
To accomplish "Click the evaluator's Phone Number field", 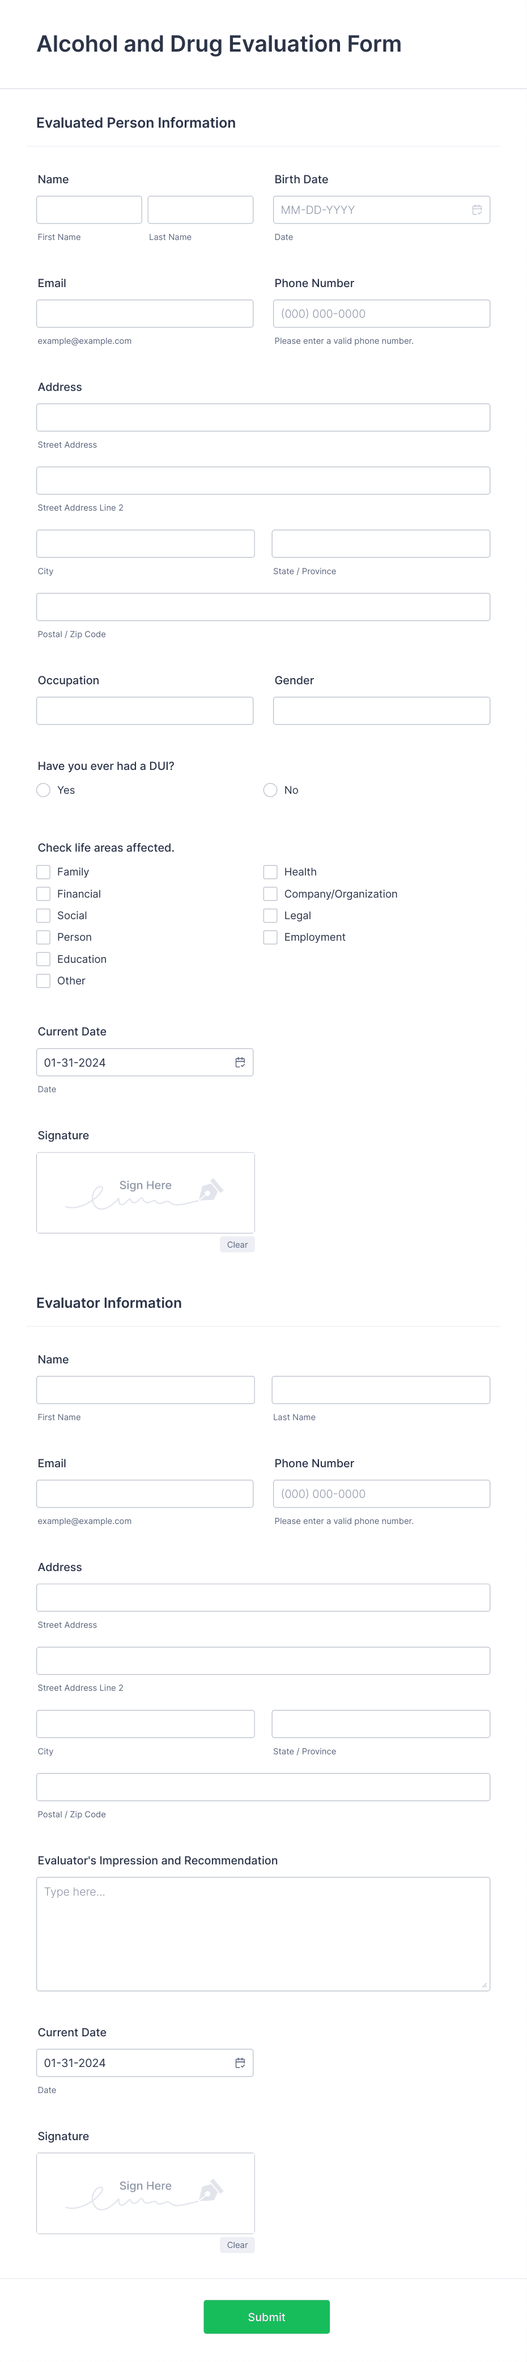I will point(381,1493).
